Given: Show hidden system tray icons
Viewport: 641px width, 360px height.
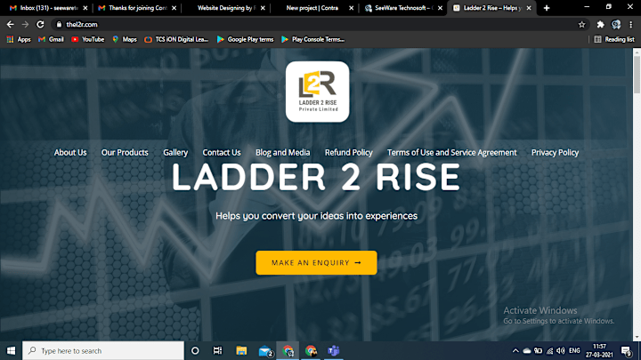Looking at the screenshot, I should (x=515, y=350).
